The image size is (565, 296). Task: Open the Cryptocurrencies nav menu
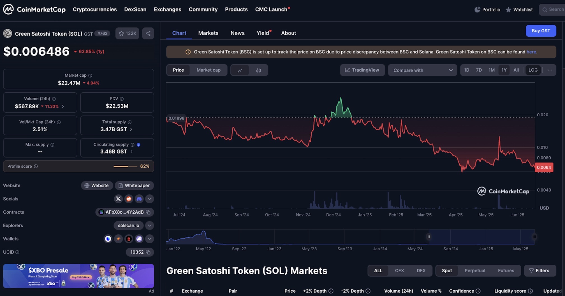tap(95, 9)
